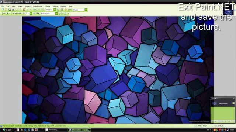Open the Utilities menu

tap(55, 6)
